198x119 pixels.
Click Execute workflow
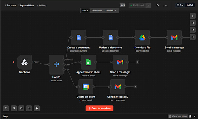coord(99,108)
